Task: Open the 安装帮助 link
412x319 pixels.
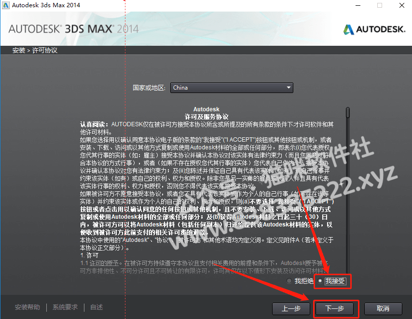Action: [27, 307]
